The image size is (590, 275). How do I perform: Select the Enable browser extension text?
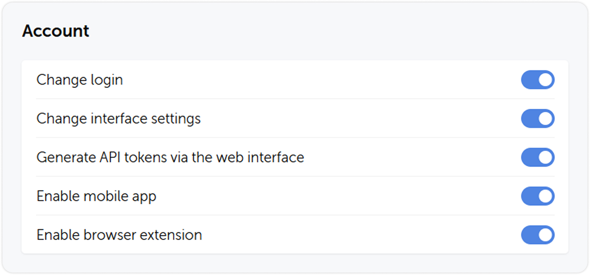pyautogui.click(x=120, y=235)
